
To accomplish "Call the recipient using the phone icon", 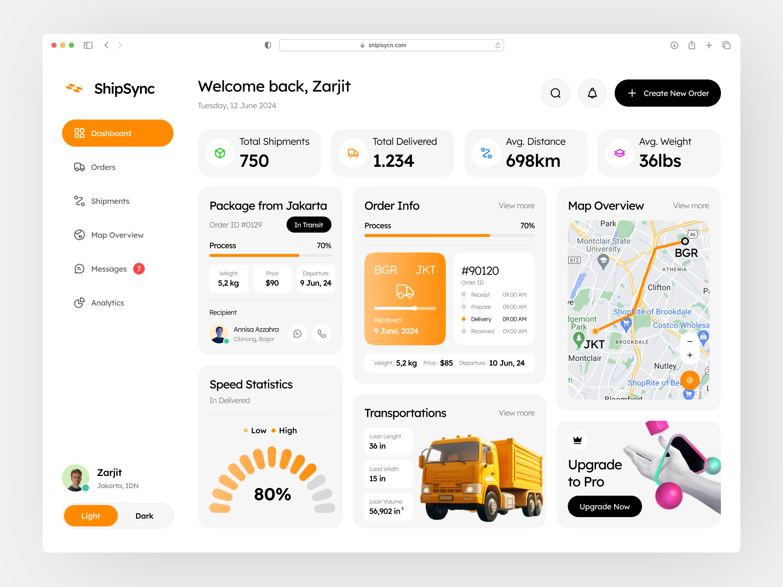I will [322, 334].
